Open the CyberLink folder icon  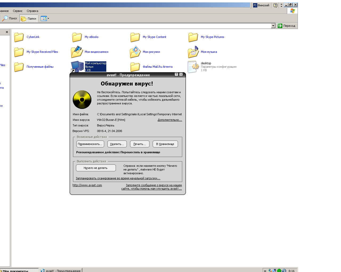[x=19, y=37]
